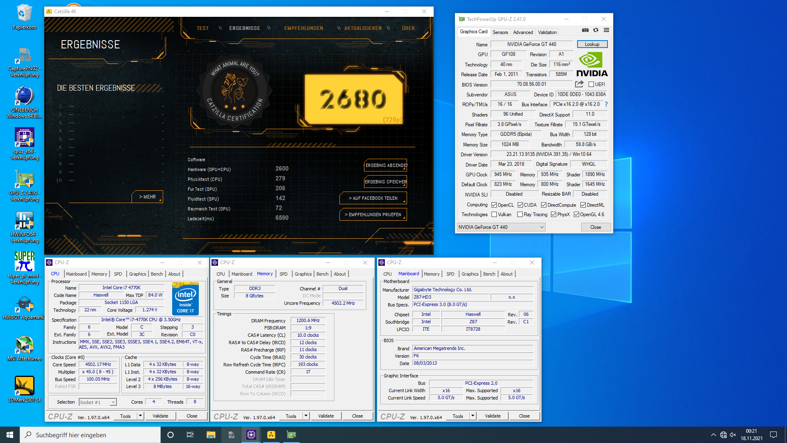
Task: Launch HWBOT Aquamark3 shortcut
Action: (24, 308)
